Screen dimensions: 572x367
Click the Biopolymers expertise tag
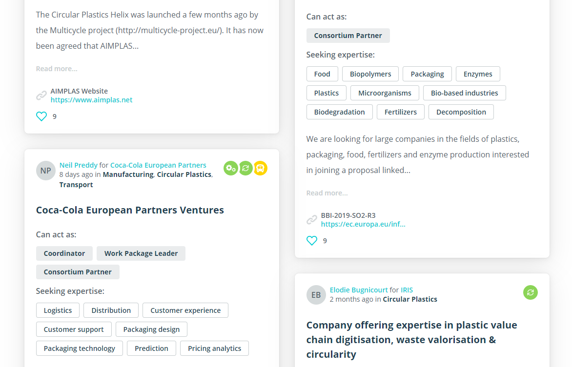click(x=370, y=74)
